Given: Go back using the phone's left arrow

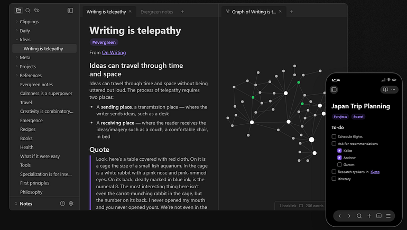Looking at the screenshot, I should tap(339, 216).
